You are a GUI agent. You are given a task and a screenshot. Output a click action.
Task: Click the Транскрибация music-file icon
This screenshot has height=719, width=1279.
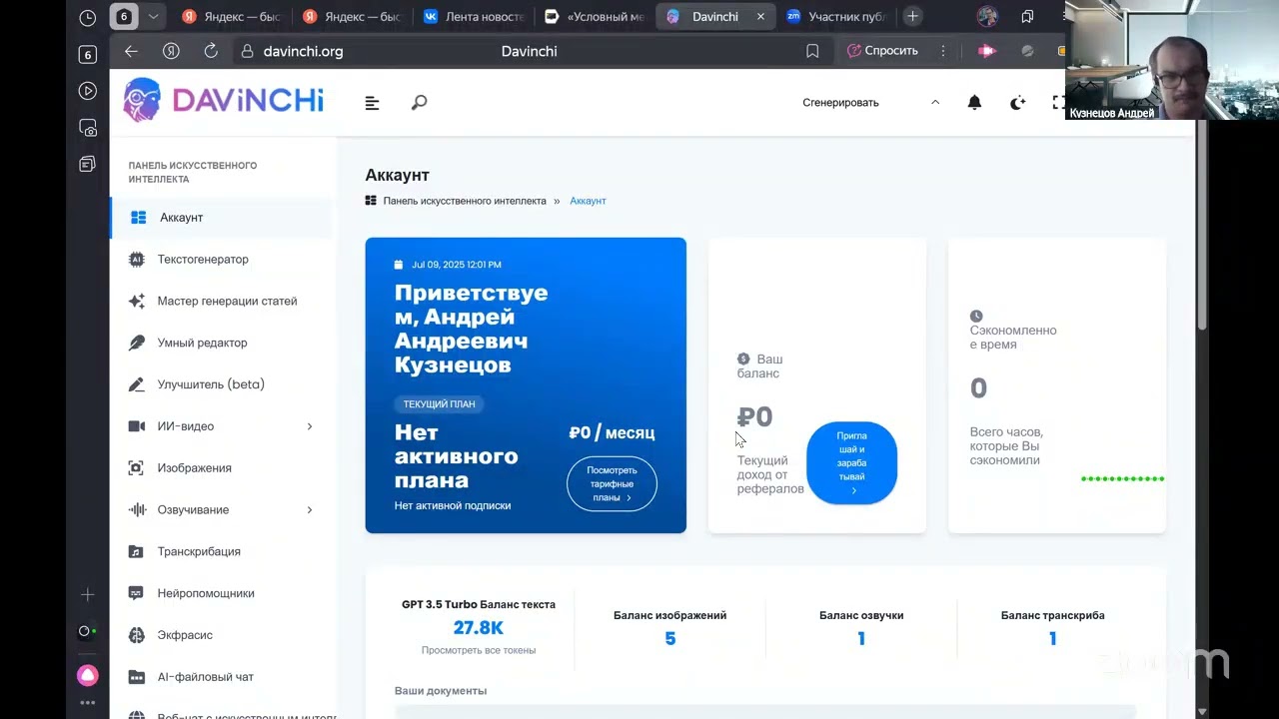(x=137, y=551)
